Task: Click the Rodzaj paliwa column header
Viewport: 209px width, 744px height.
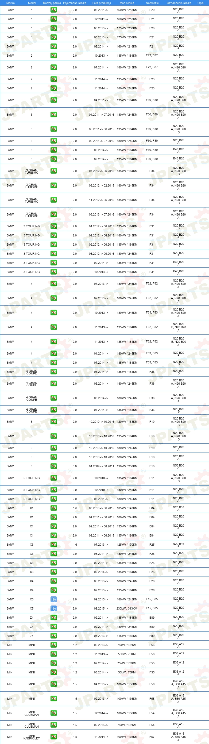Action: tap(52, 3)
